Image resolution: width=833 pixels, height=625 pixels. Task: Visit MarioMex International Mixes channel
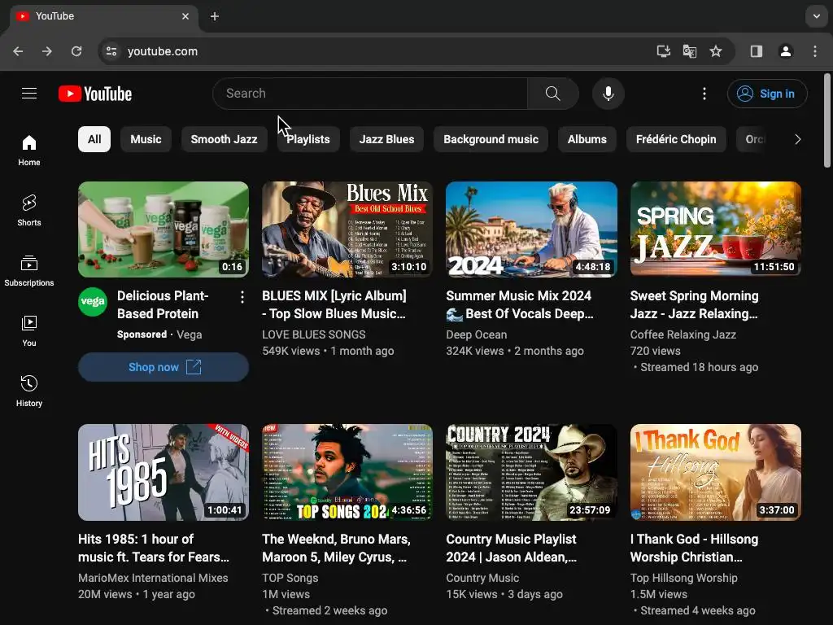pyautogui.click(x=153, y=579)
